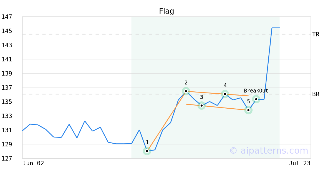Click the 127 y-axis label
Viewport: 333px width, 175px height.
click(x=7, y=159)
